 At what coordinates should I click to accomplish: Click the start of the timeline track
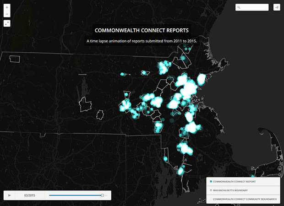(50, 195)
